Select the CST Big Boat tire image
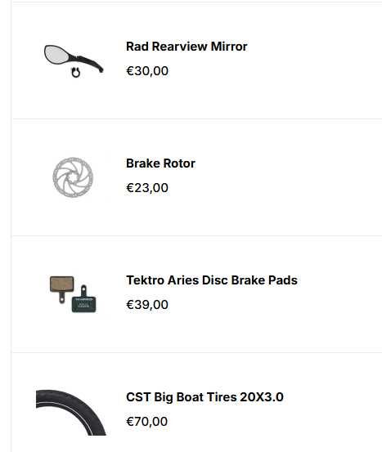382x452 pixels. click(x=71, y=412)
